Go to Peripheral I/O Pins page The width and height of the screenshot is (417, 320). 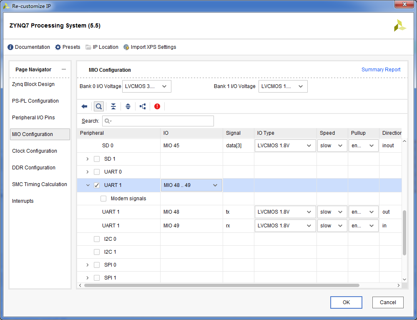tap(33, 118)
